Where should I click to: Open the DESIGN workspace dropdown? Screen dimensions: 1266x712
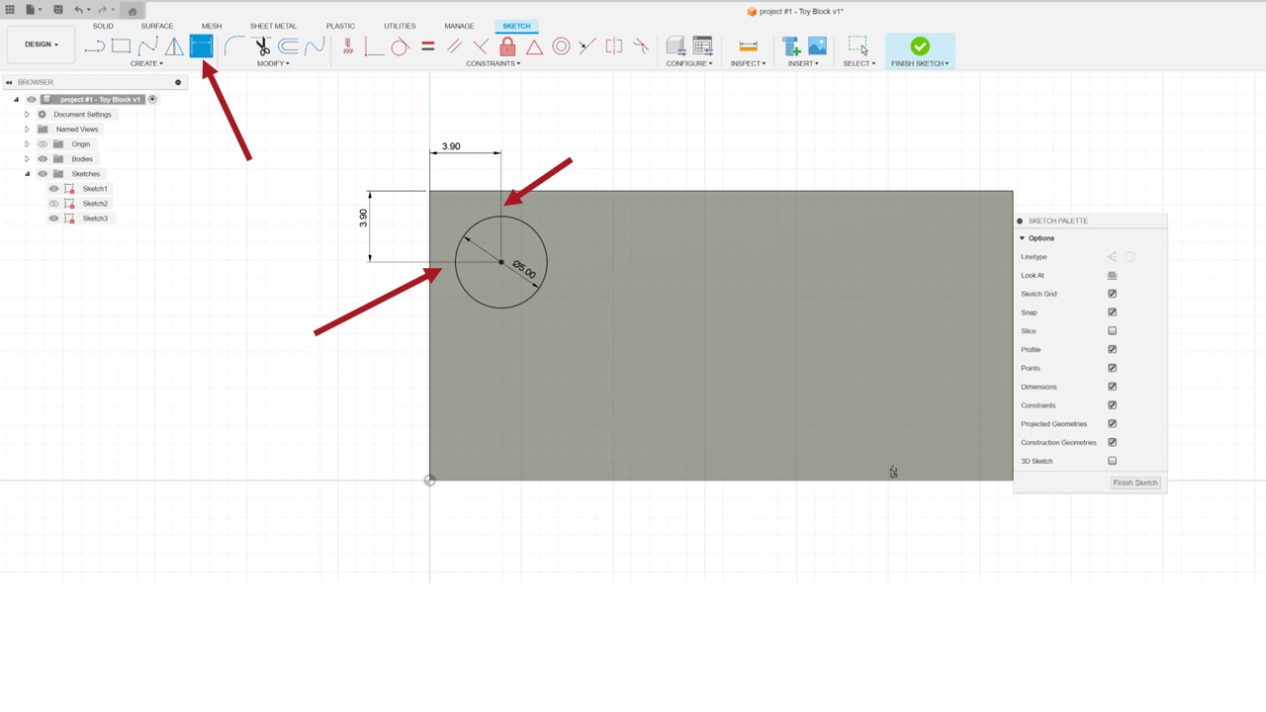tap(42, 44)
